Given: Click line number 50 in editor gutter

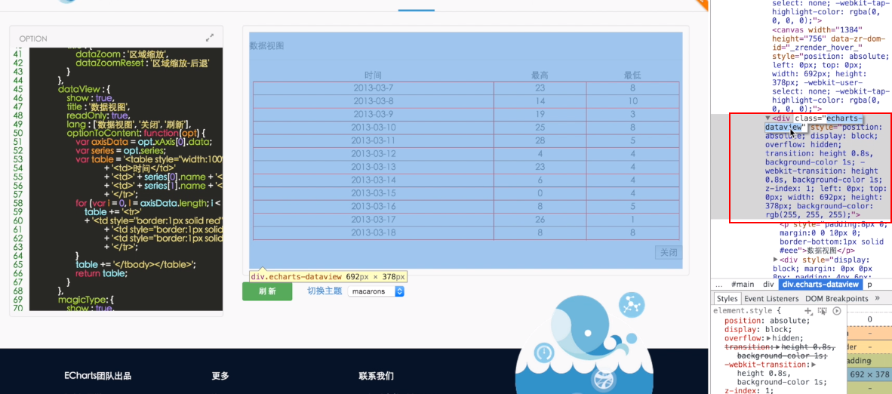Looking at the screenshot, I should [17, 134].
